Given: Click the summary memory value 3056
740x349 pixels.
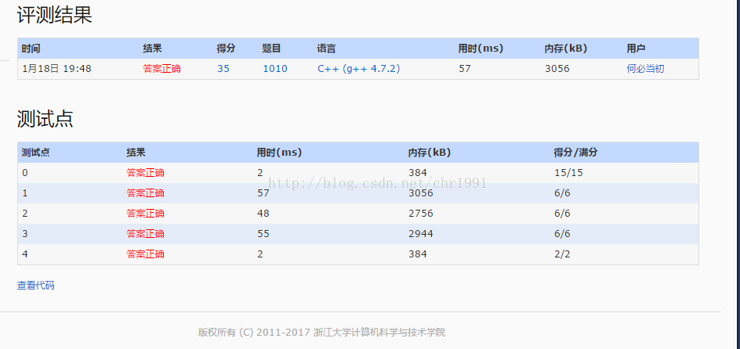Looking at the screenshot, I should [557, 69].
